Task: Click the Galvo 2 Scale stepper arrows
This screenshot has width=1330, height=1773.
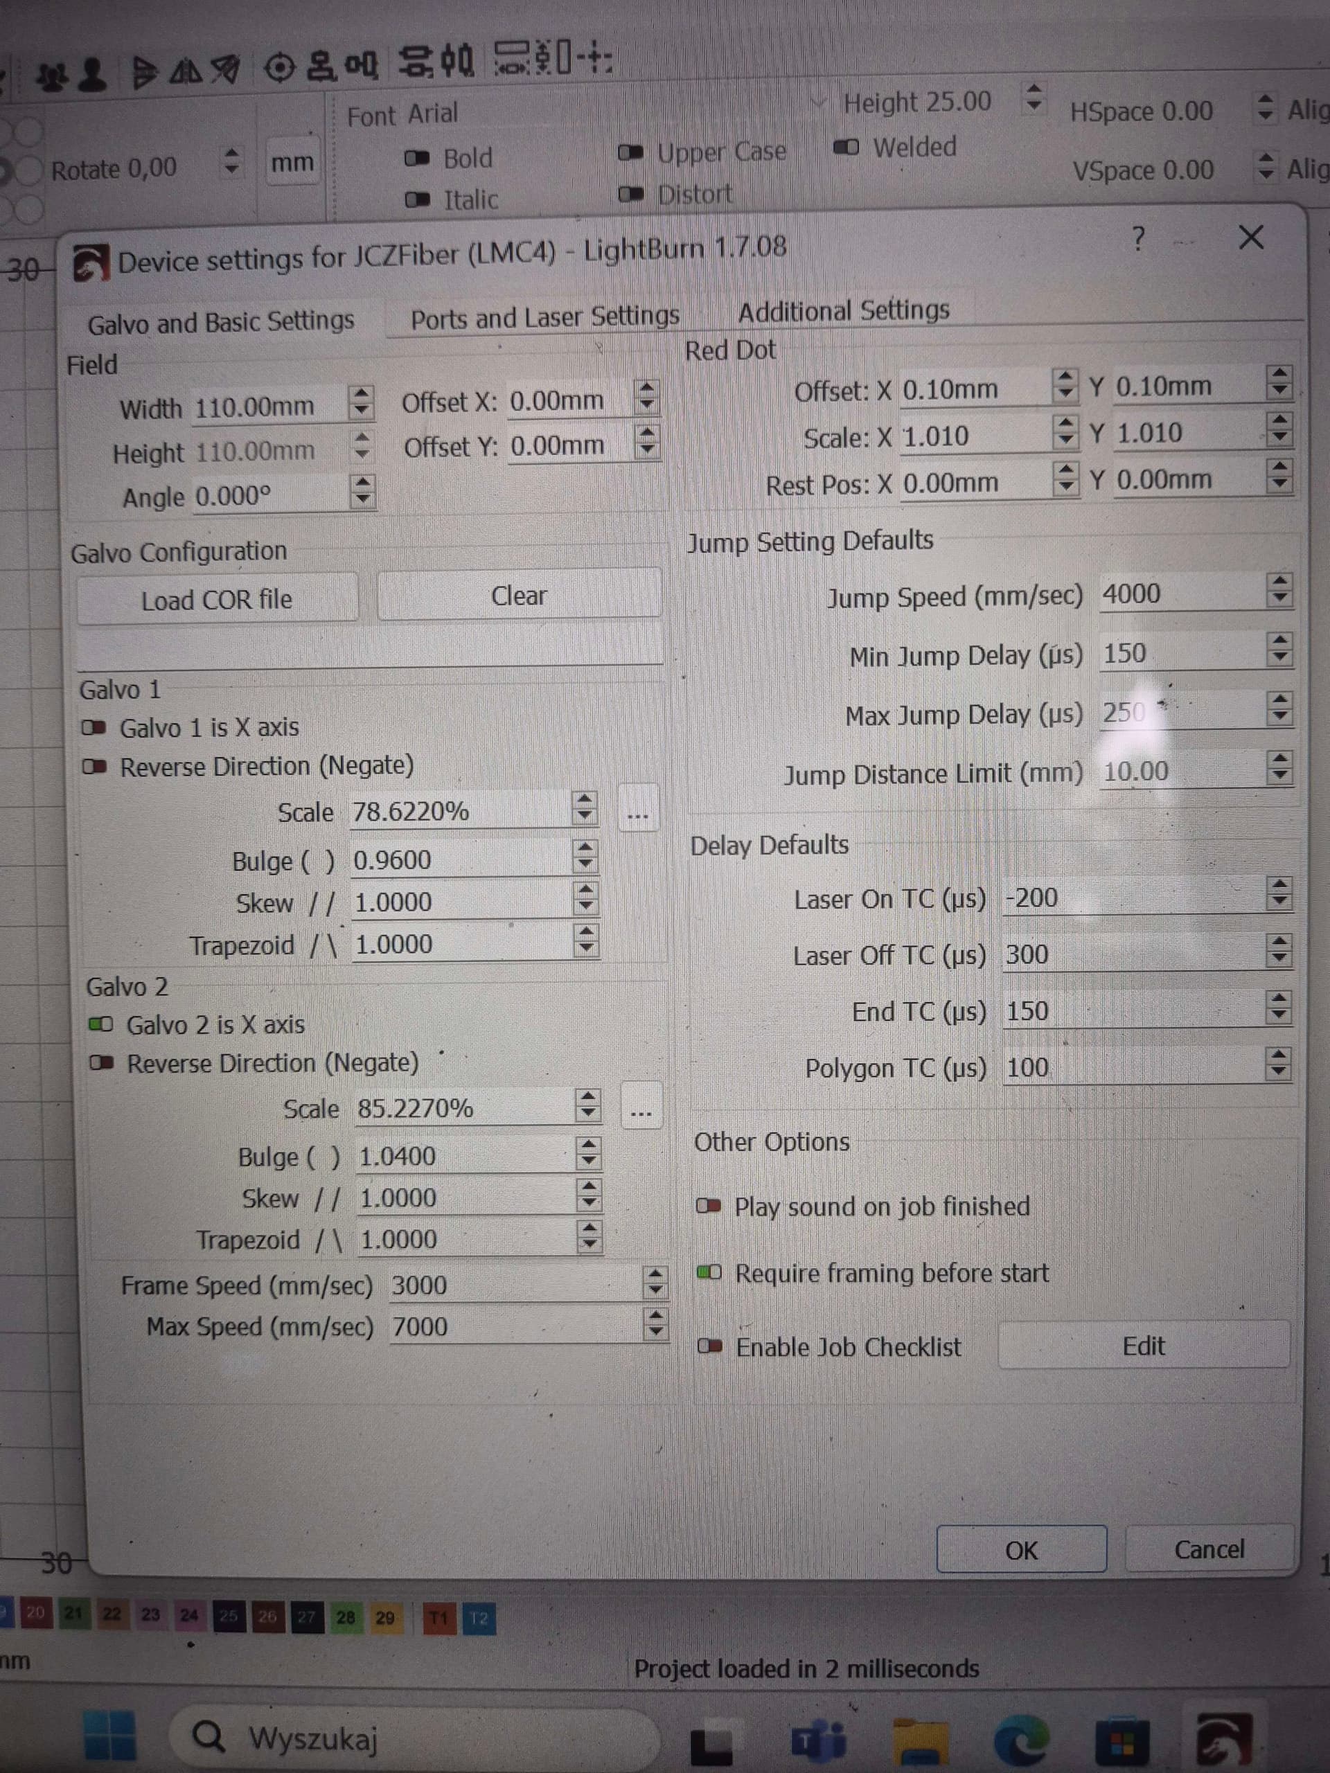Action: [587, 1105]
